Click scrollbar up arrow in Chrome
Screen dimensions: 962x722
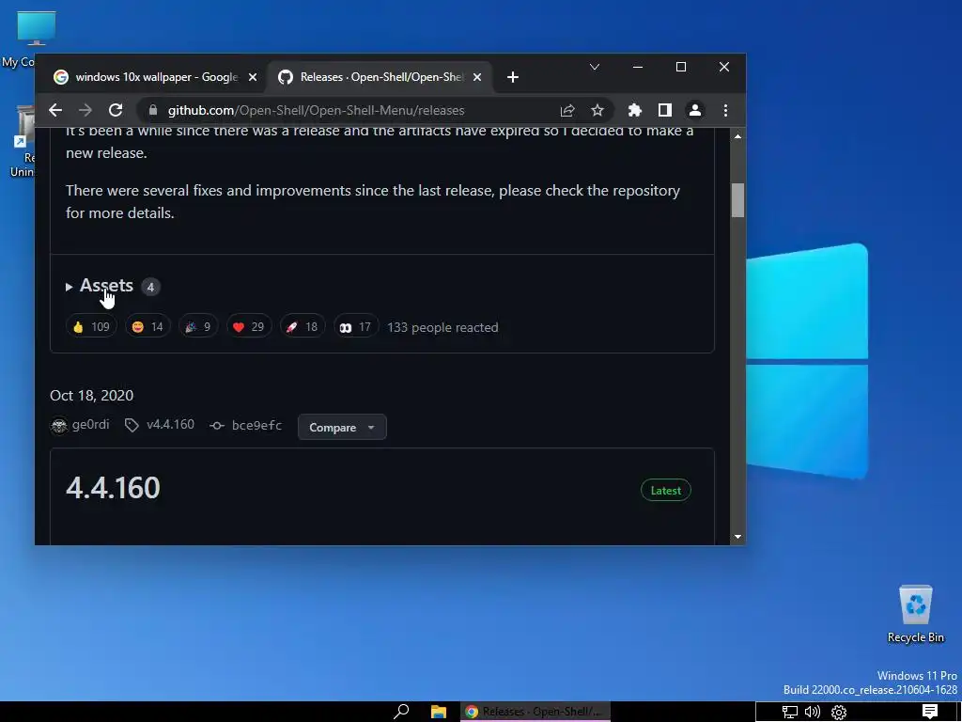click(737, 135)
